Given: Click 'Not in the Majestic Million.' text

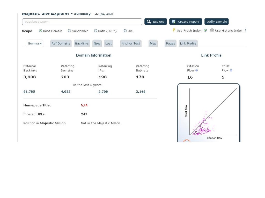Looking at the screenshot, I should click(101, 123).
